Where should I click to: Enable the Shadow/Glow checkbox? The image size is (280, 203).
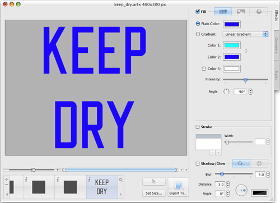pyautogui.click(x=197, y=163)
